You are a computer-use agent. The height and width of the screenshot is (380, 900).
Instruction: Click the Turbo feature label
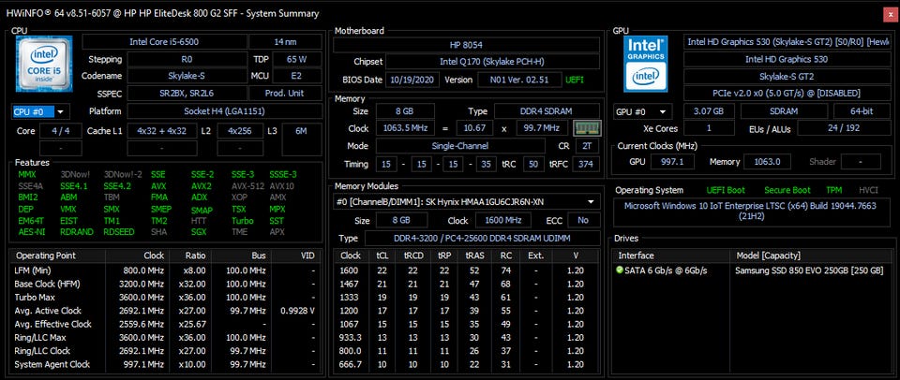243,221
